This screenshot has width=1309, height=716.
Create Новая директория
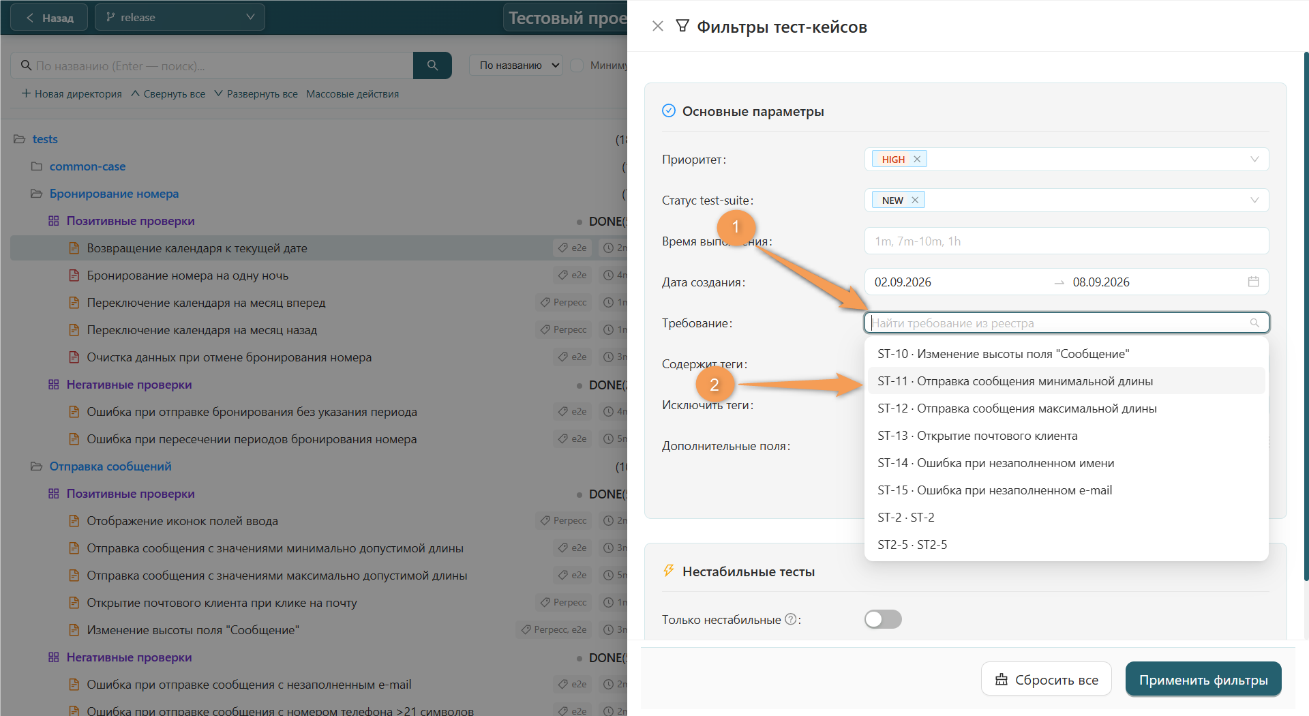[72, 94]
